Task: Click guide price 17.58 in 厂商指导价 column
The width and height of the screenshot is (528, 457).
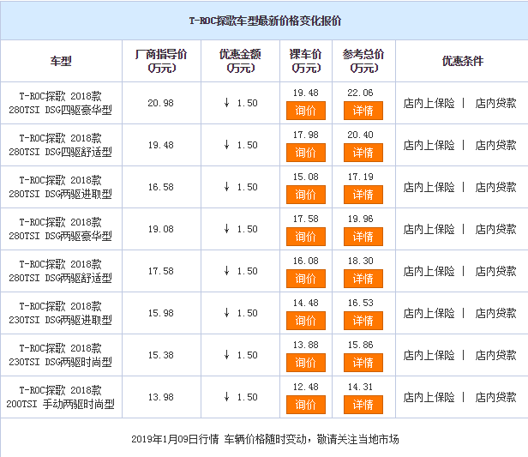Action: [160, 271]
